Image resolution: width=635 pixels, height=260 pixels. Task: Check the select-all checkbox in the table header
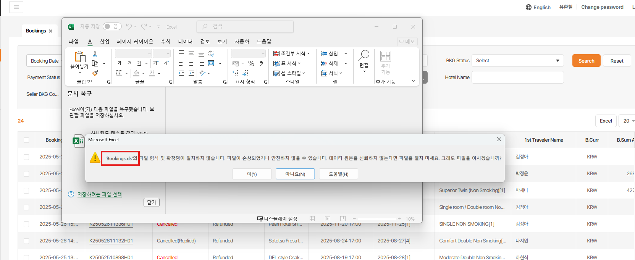(26, 140)
